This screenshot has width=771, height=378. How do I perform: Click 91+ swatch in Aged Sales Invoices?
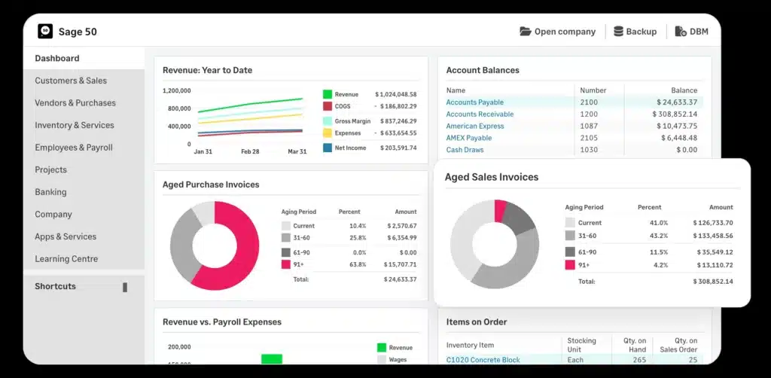point(570,265)
